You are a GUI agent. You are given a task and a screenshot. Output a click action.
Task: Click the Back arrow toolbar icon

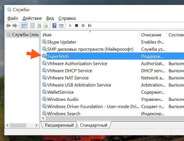click(8, 26)
